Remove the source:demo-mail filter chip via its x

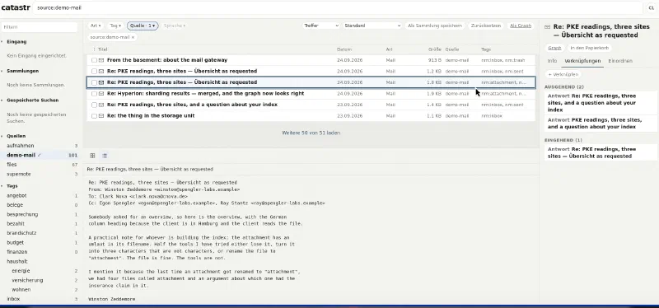(x=133, y=37)
